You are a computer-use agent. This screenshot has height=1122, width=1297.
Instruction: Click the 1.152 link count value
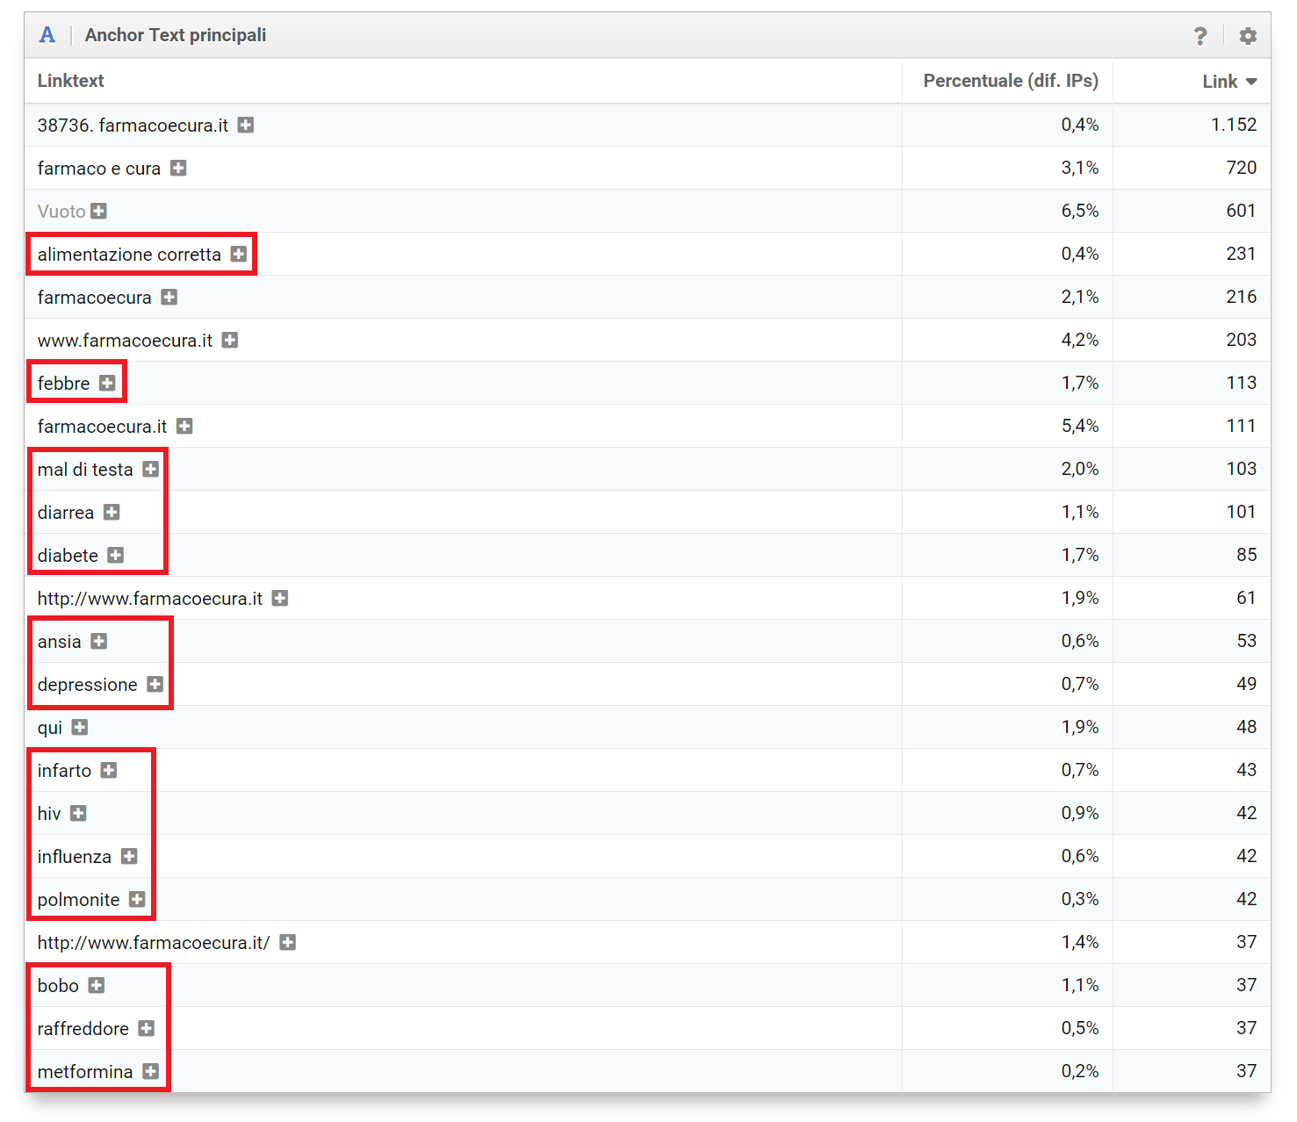[x=1234, y=125]
